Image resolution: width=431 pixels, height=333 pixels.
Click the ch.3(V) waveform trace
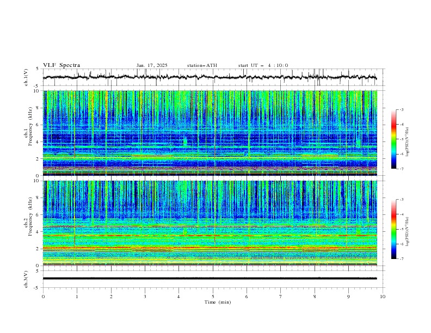(x=210, y=279)
